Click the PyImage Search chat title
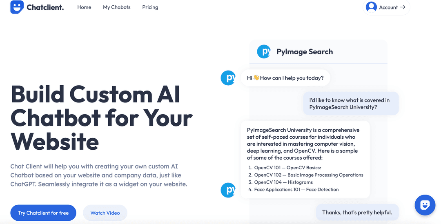 point(305,52)
